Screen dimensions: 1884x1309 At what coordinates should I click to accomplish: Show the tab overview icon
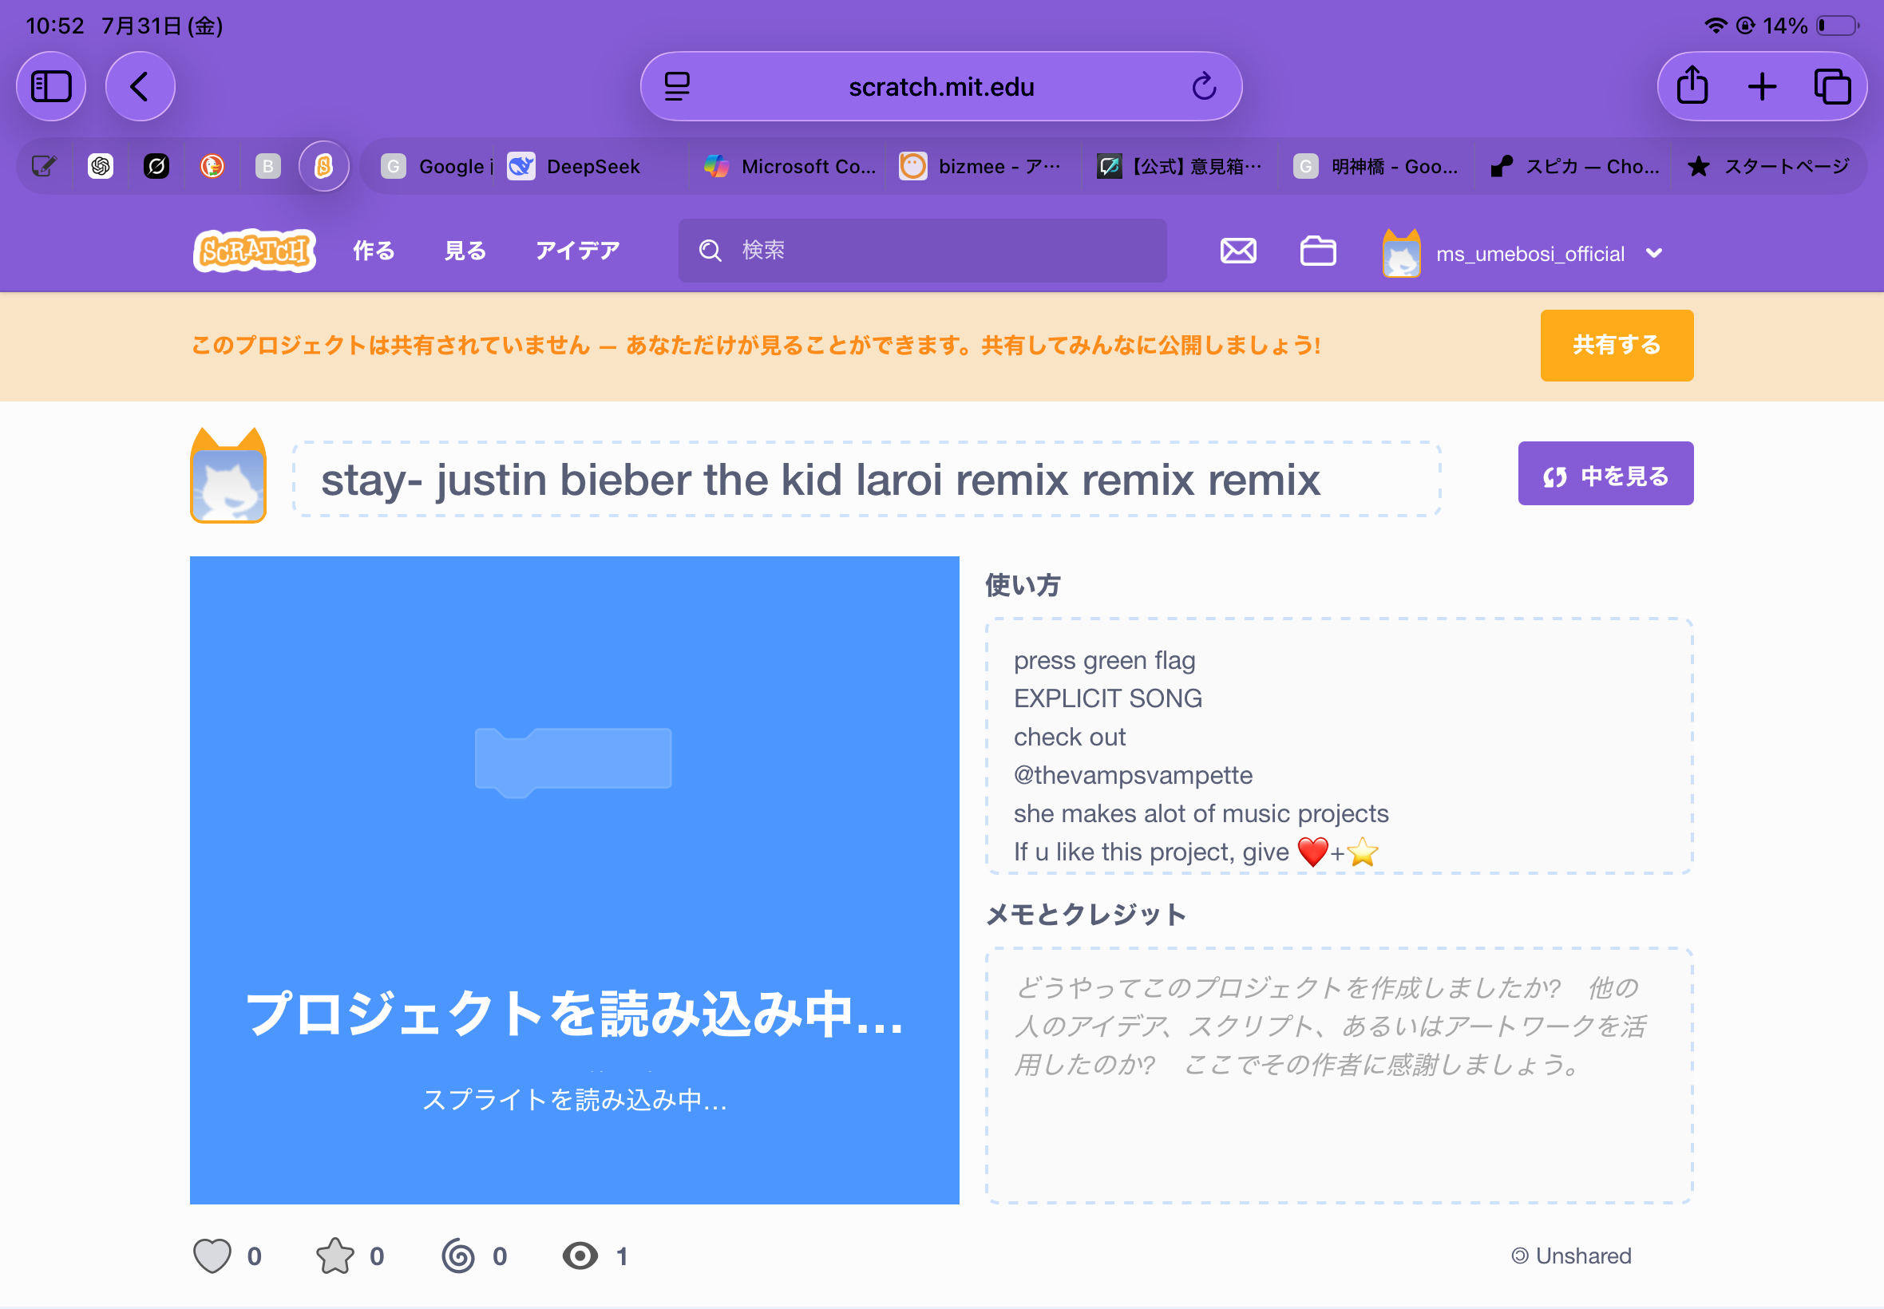[1832, 86]
